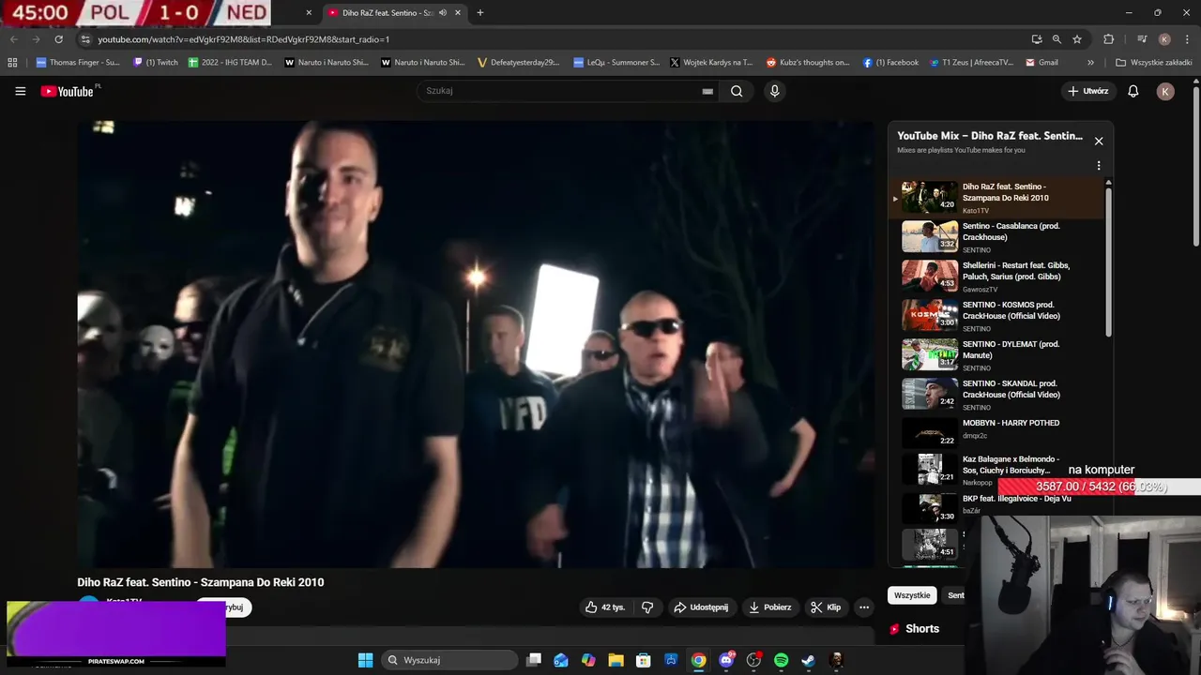Open Discord from the taskbar
The width and height of the screenshot is (1201, 675).
[x=726, y=660]
